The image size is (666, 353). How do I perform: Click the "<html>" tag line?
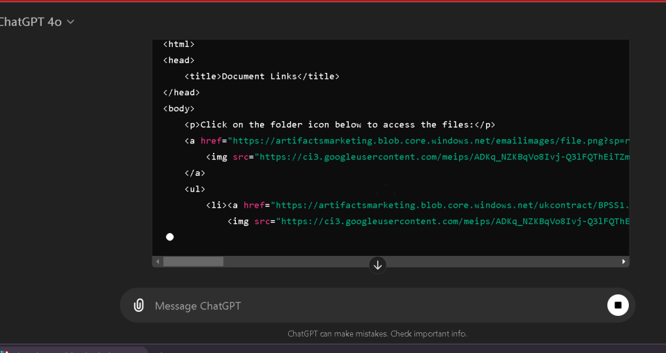click(x=179, y=44)
